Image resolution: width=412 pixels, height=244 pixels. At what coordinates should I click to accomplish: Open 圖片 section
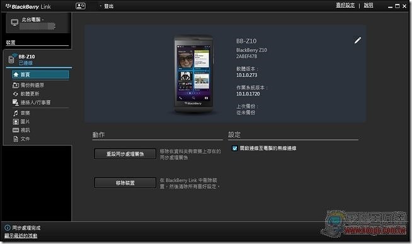(25, 122)
